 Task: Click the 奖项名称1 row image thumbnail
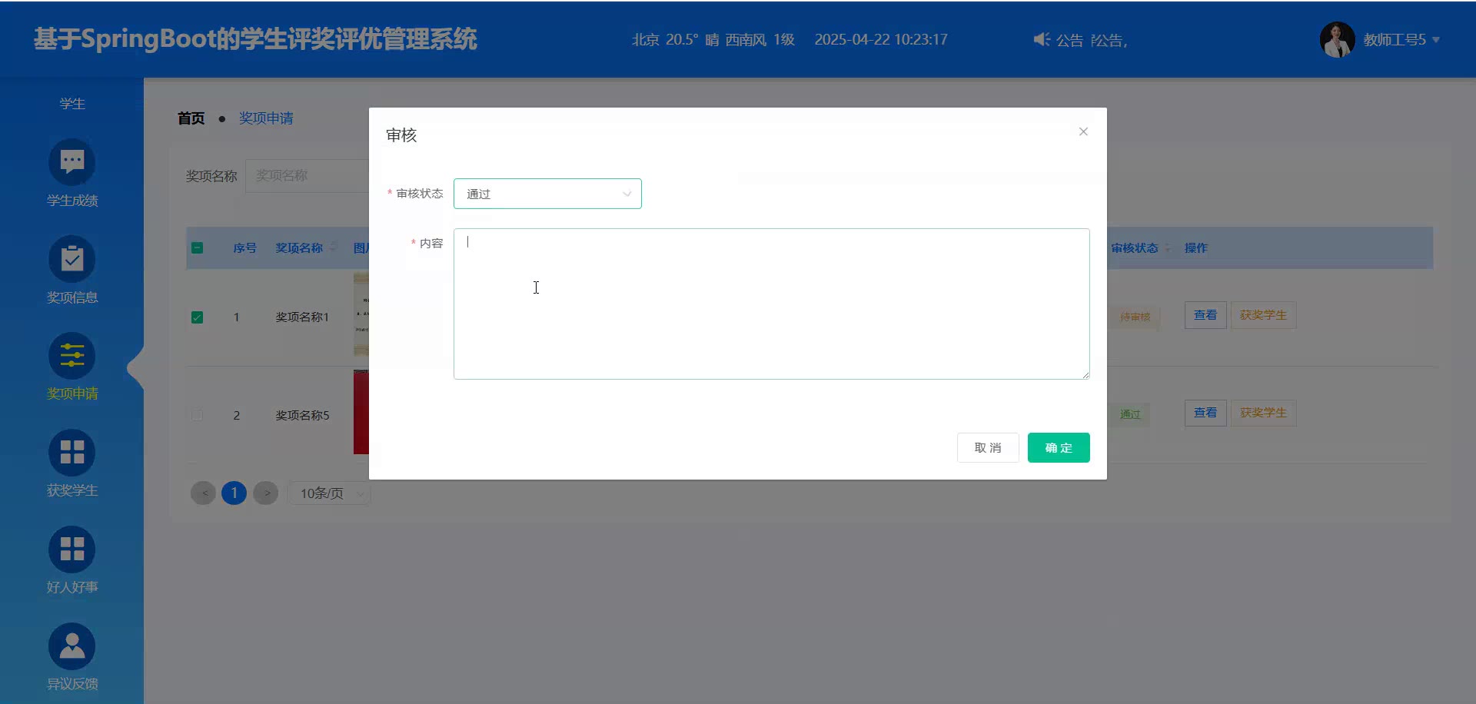(361, 314)
